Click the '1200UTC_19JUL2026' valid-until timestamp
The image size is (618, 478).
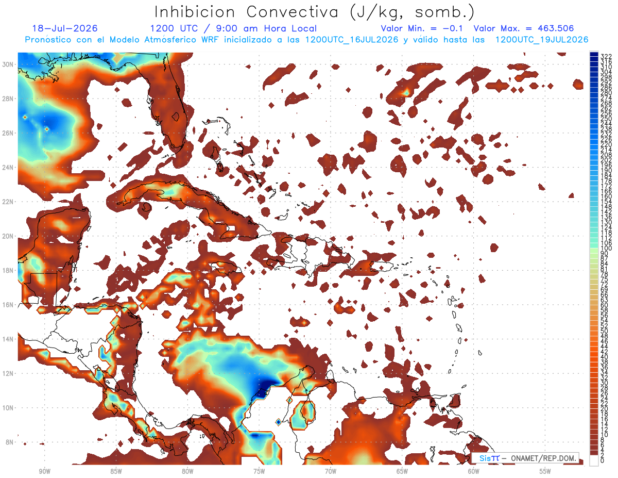(x=542, y=40)
